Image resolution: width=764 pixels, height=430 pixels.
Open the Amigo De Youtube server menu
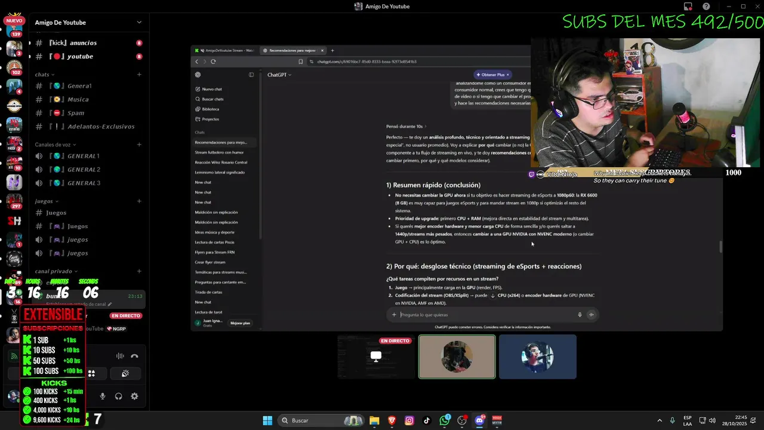click(x=88, y=23)
